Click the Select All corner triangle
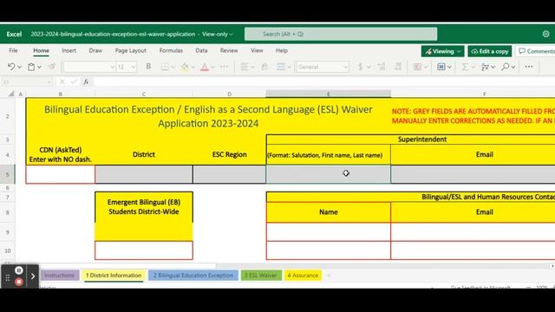 11,94
